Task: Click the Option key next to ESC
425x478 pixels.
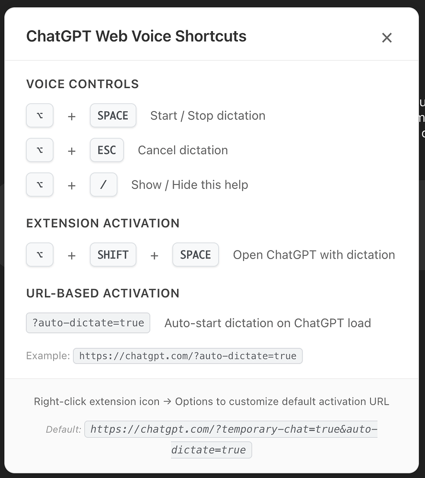Action: (x=40, y=150)
